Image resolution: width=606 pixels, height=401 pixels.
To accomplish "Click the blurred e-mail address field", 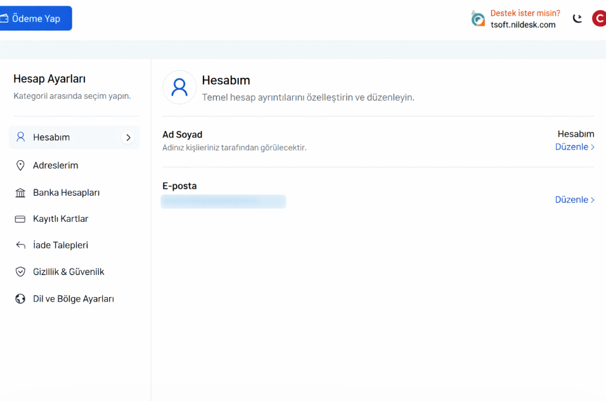I will coord(223,201).
